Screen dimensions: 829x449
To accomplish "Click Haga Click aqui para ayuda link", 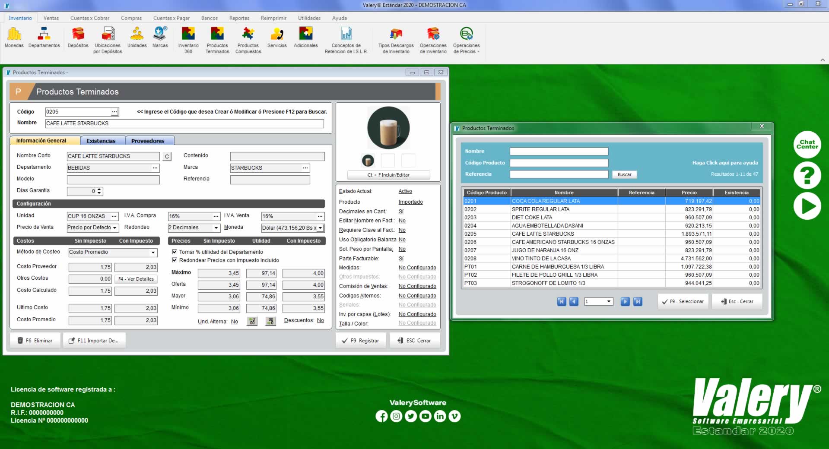I will point(725,163).
